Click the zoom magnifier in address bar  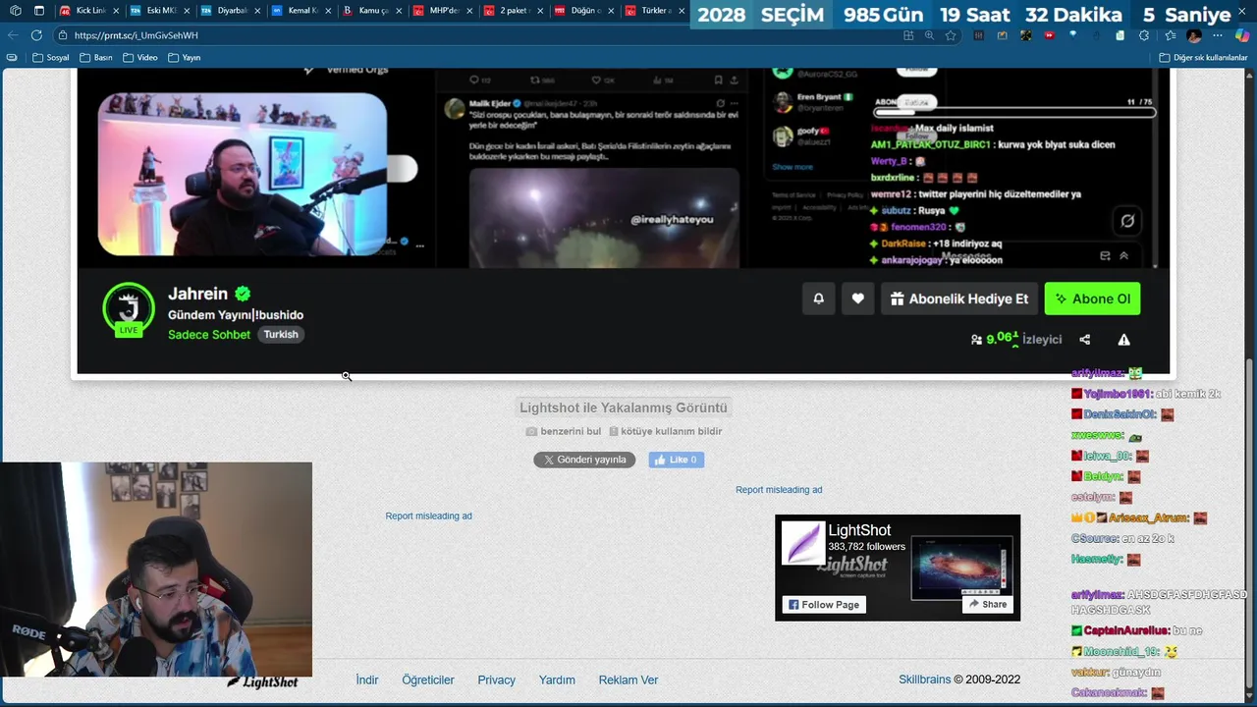pyautogui.click(x=929, y=35)
